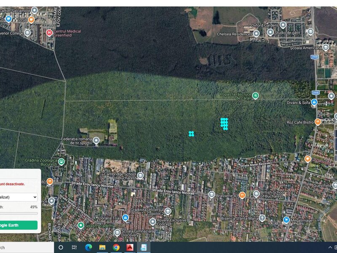Image resolution: width=337 pixels, height=253 pixels.
Task: Open the Cambridge School of Bucharest marker
Action: tap(140, 175)
